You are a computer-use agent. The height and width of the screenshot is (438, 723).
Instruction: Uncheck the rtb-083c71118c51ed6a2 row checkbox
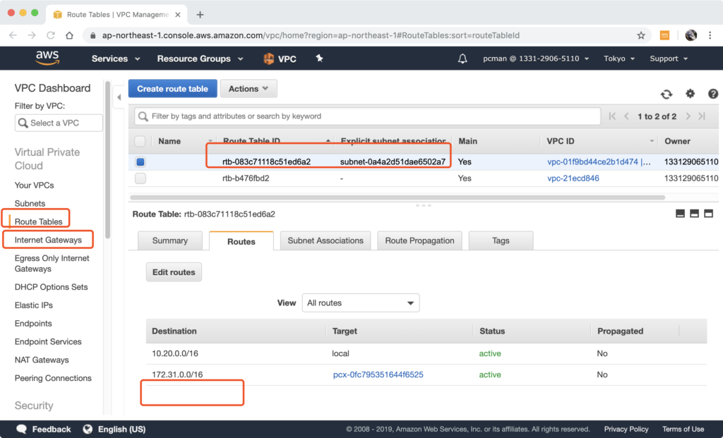pyautogui.click(x=141, y=162)
